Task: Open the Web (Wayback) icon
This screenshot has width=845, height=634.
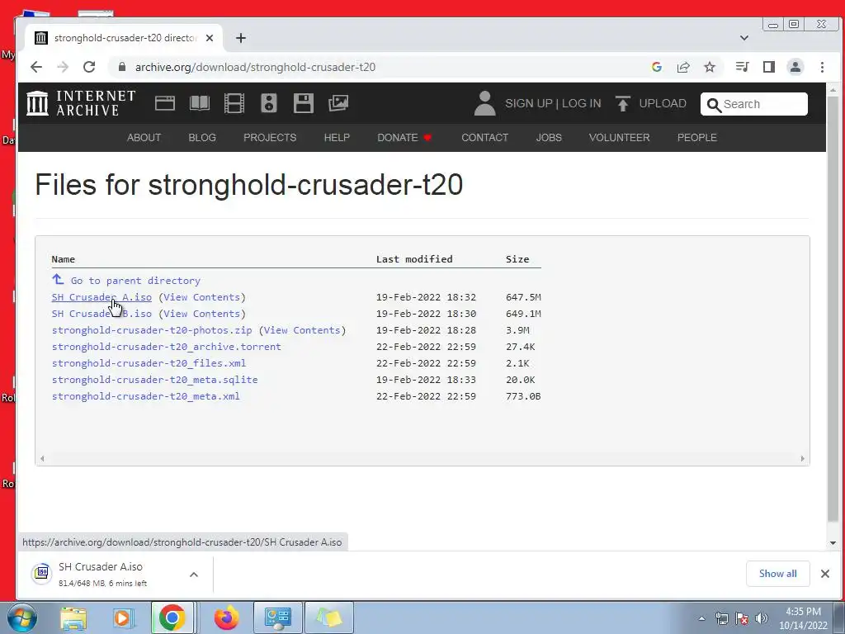Action: (165, 103)
